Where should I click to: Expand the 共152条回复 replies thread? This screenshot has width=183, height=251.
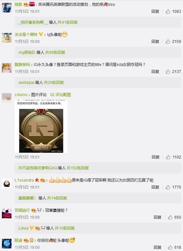77,168
